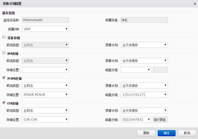
Task: Open 设备存储 录像计划 dropdown
Action: (144, 45)
